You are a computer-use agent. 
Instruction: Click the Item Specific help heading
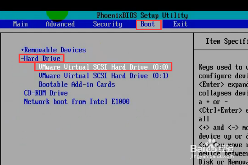(227, 41)
